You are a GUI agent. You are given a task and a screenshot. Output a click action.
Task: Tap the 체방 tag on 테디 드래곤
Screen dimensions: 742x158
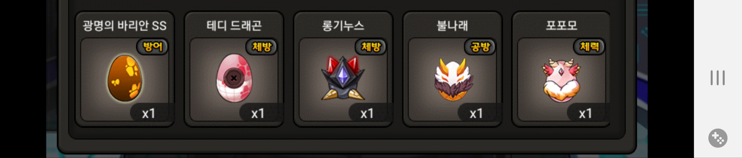[261, 47]
